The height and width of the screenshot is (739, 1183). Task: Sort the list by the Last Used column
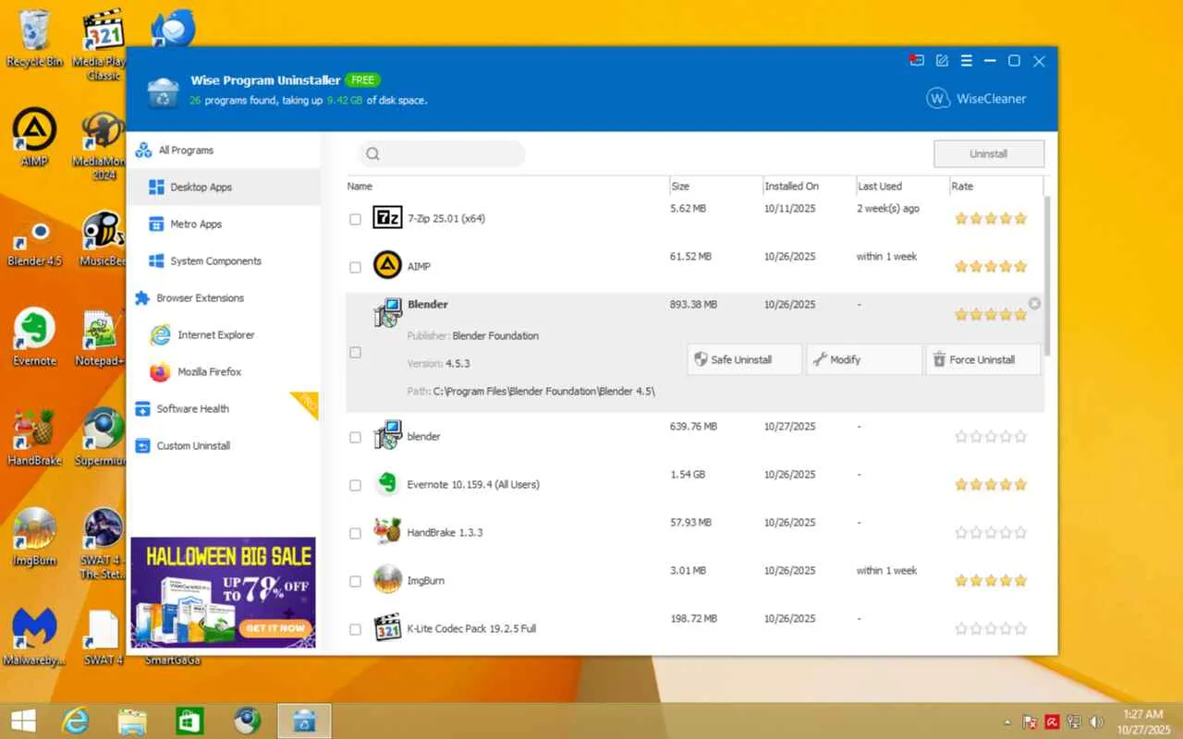pos(901,186)
